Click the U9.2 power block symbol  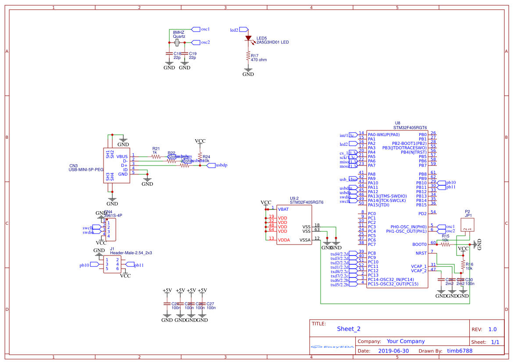tap(294, 224)
